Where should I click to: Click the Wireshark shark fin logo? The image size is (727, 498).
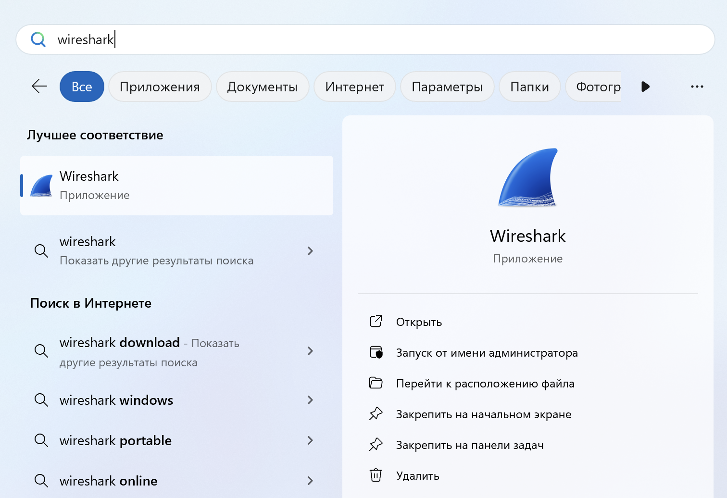pyautogui.click(x=527, y=177)
